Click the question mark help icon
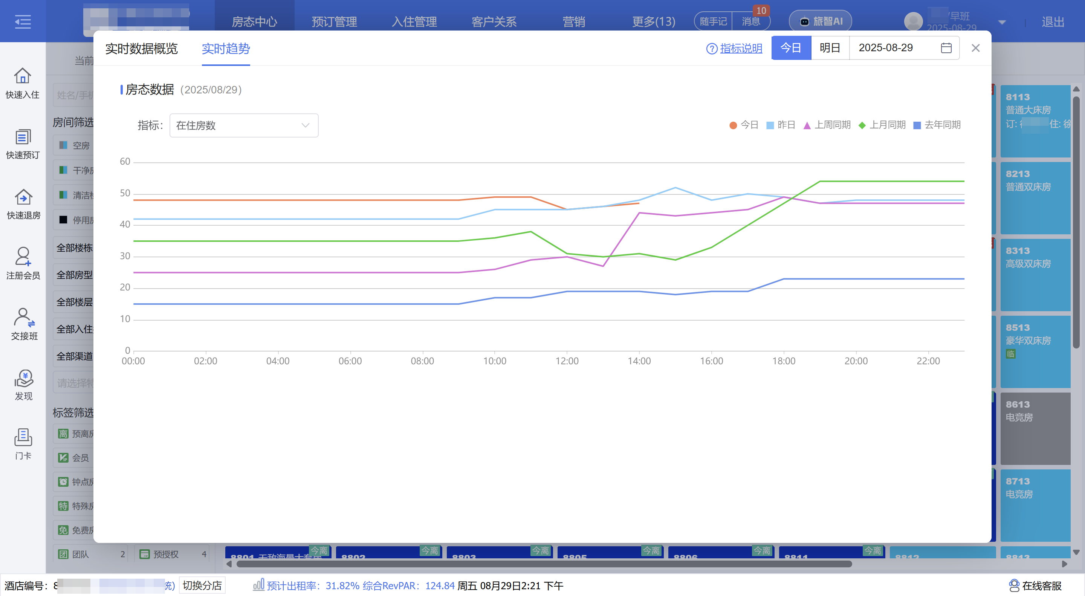The image size is (1085, 596). [711, 49]
